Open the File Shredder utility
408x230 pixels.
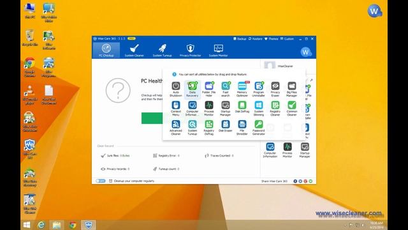[x=242, y=128]
